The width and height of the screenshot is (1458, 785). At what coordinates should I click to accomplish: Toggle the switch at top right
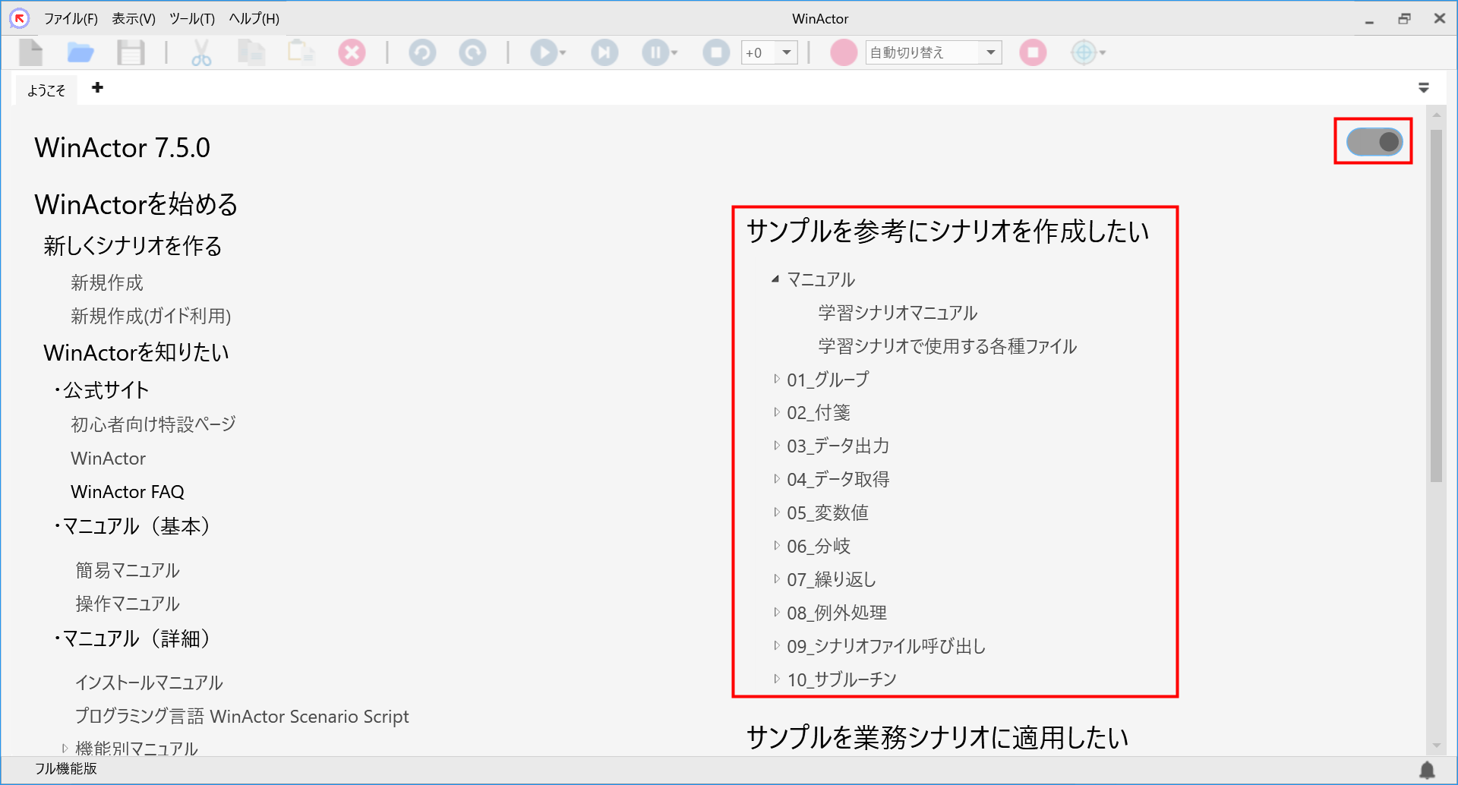point(1374,141)
